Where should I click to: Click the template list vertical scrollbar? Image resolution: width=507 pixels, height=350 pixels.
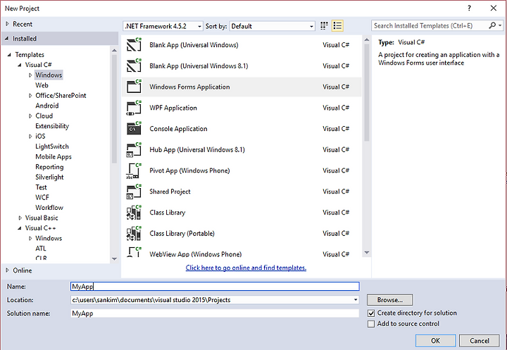pyautogui.click(x=367, y=92)
